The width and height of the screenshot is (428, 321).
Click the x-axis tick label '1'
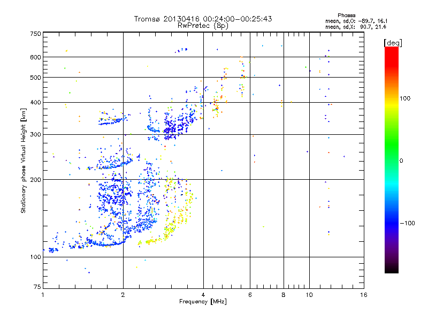(43, 295)
